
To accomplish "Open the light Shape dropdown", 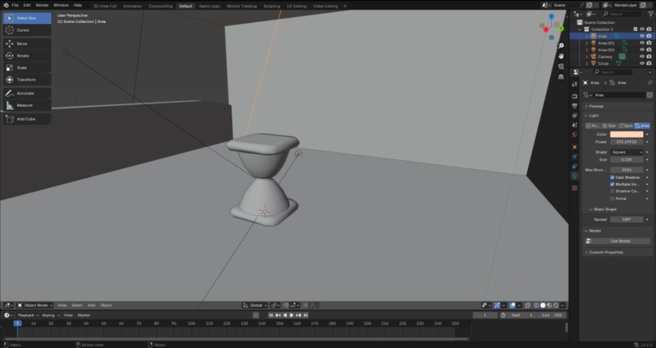I will [x=626, y=151].
